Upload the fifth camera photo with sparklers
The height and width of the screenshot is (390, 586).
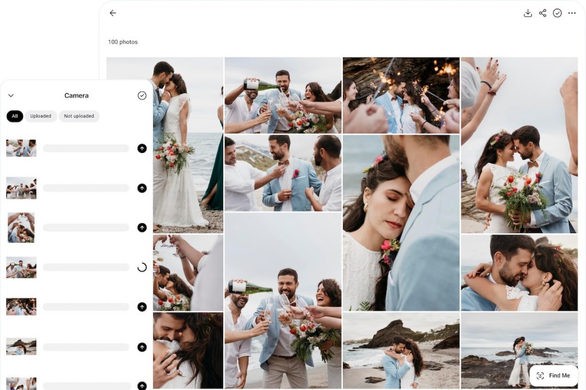click(142, 307)
